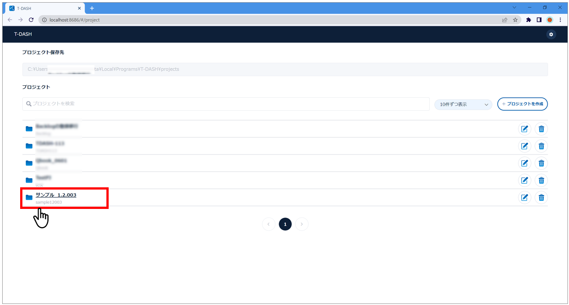Open folder icon of サンプル_1.2.003 project

(29, 197)
